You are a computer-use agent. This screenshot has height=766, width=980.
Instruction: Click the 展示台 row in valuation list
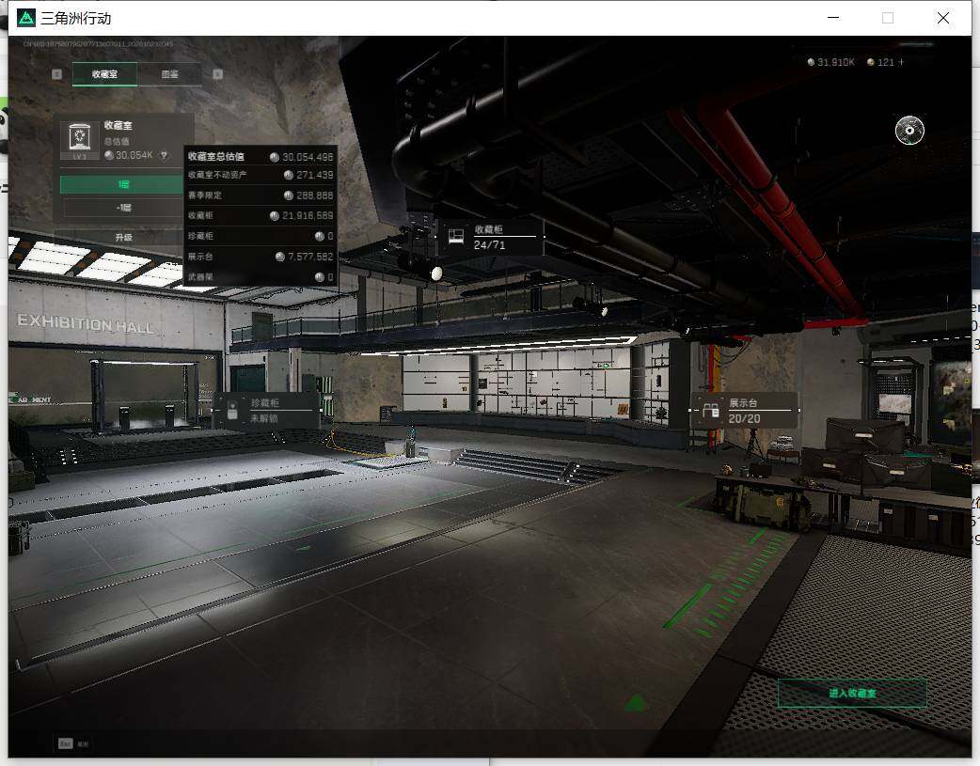pos(261,257)
